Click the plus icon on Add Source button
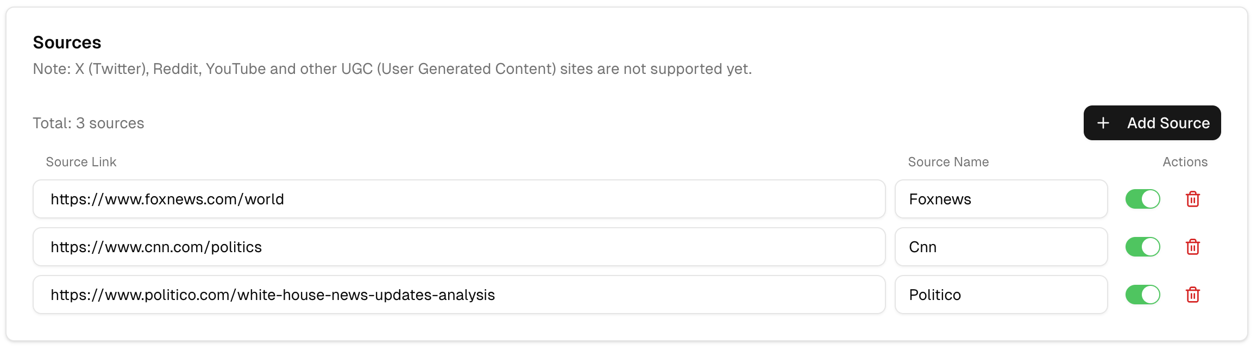 1104,123
